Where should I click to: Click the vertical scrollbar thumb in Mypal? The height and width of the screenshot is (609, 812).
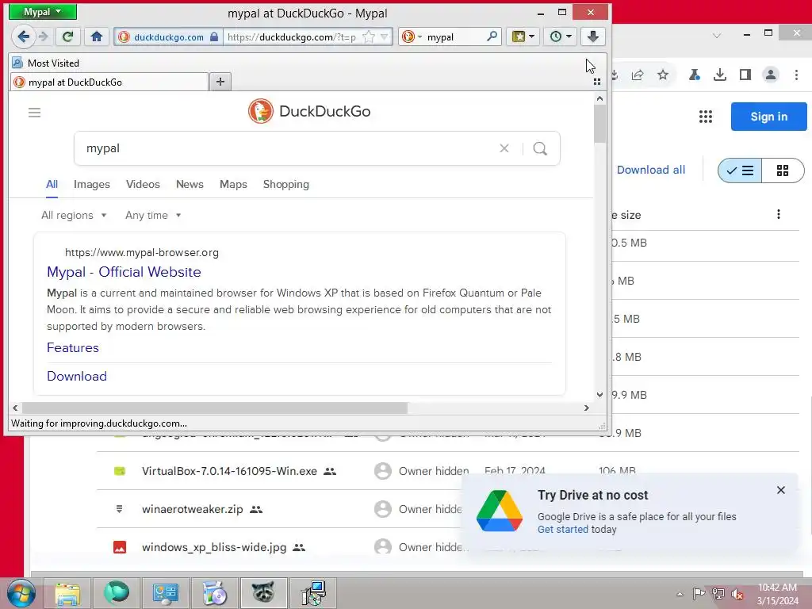[x=599, y=124]
